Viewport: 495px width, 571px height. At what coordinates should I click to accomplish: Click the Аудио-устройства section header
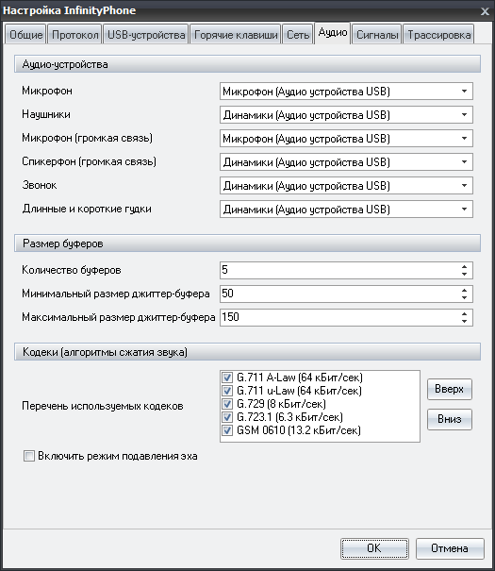[x=247, y=64]
